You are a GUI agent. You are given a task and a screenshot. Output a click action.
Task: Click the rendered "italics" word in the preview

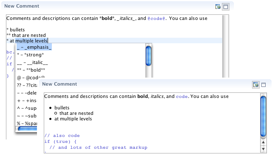click(x=157, y=96)
